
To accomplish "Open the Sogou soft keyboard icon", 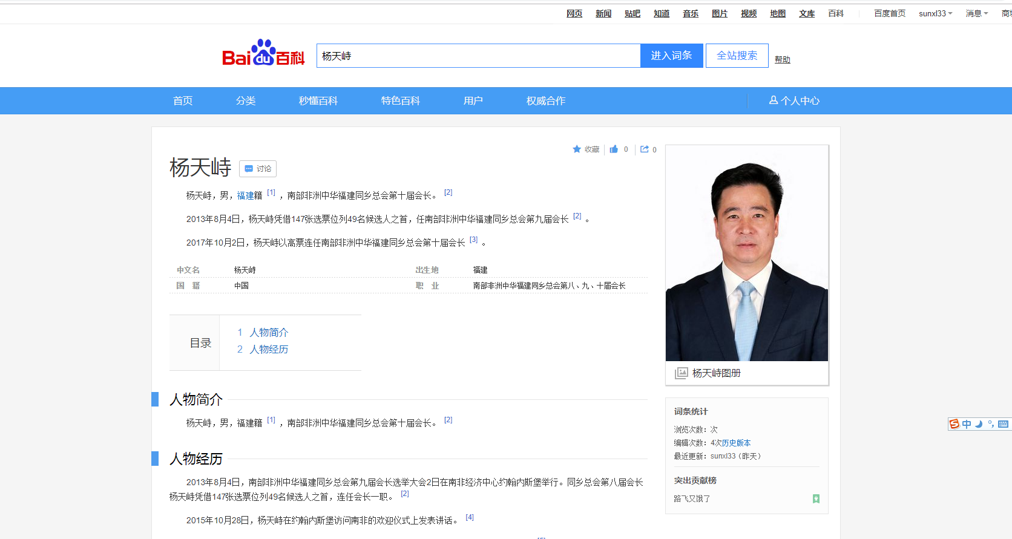I will tap(1003, 424).
